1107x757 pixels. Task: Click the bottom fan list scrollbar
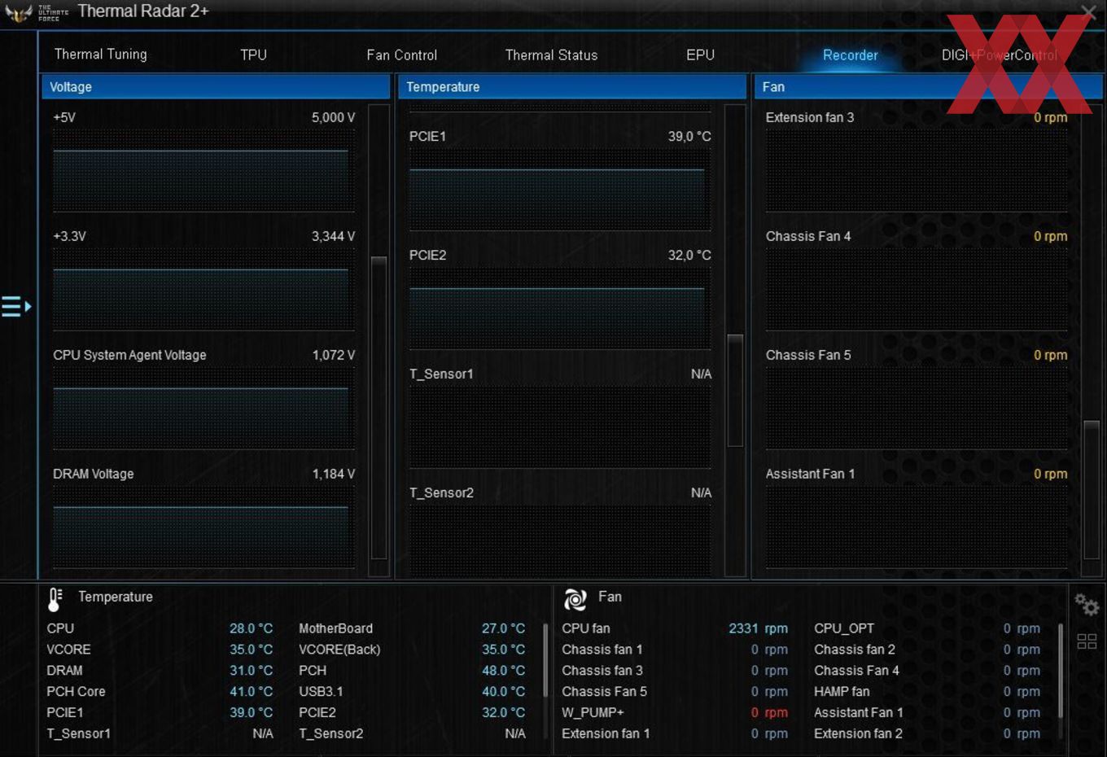pos(1060,671)
